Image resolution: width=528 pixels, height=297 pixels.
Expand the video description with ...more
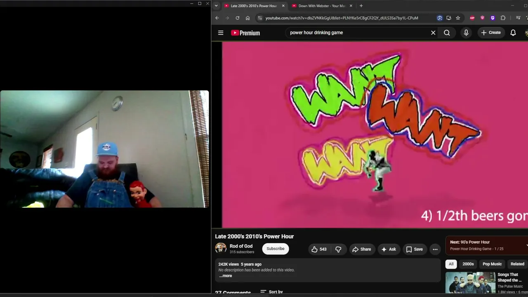pos(226,276)
